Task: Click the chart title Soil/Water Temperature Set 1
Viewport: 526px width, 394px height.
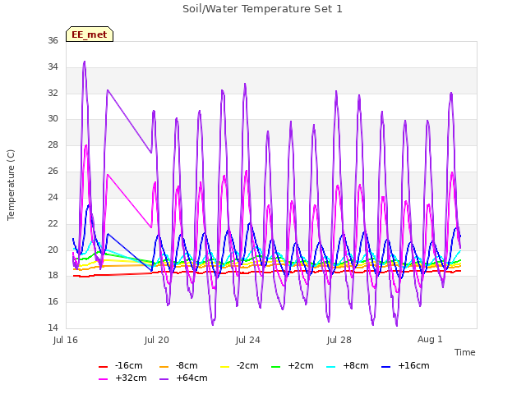Action: [262, 9]
